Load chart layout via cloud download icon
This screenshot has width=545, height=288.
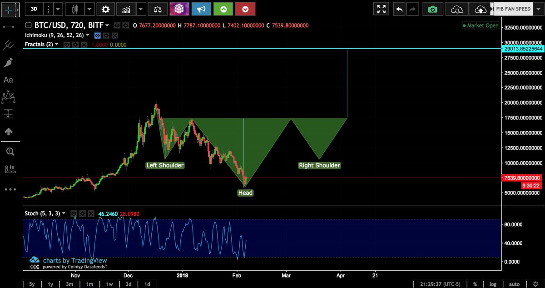click(x=457, y=9)
